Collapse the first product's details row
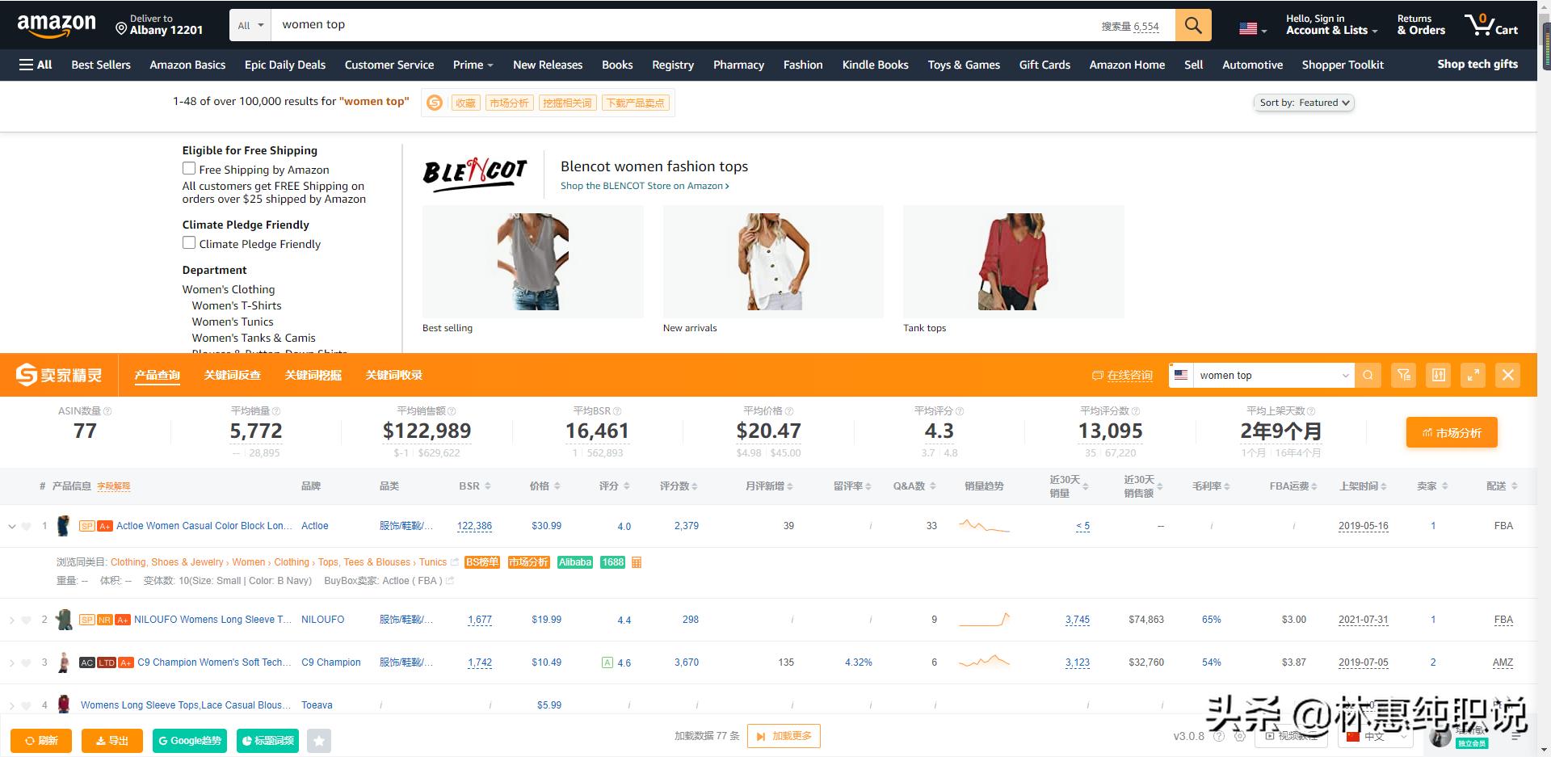The height and width of the screenshot is (757, 1551). [13, 525]
